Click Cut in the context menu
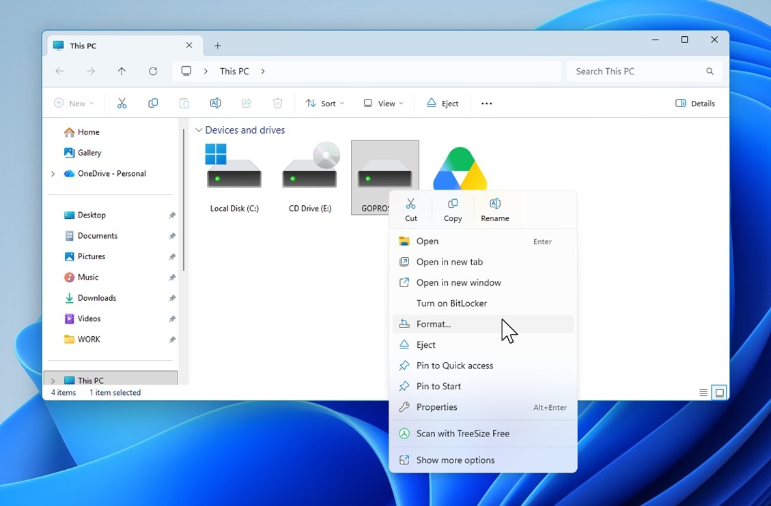771x506 pixels. [x=411, y=209]
